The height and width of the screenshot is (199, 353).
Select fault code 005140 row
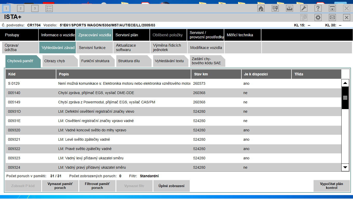(173, 93)
